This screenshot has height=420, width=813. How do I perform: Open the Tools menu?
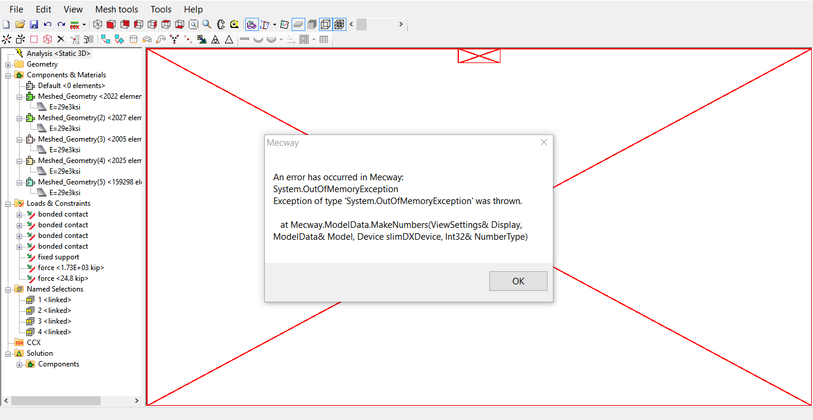pyautogui.click(x=161, y=10)
